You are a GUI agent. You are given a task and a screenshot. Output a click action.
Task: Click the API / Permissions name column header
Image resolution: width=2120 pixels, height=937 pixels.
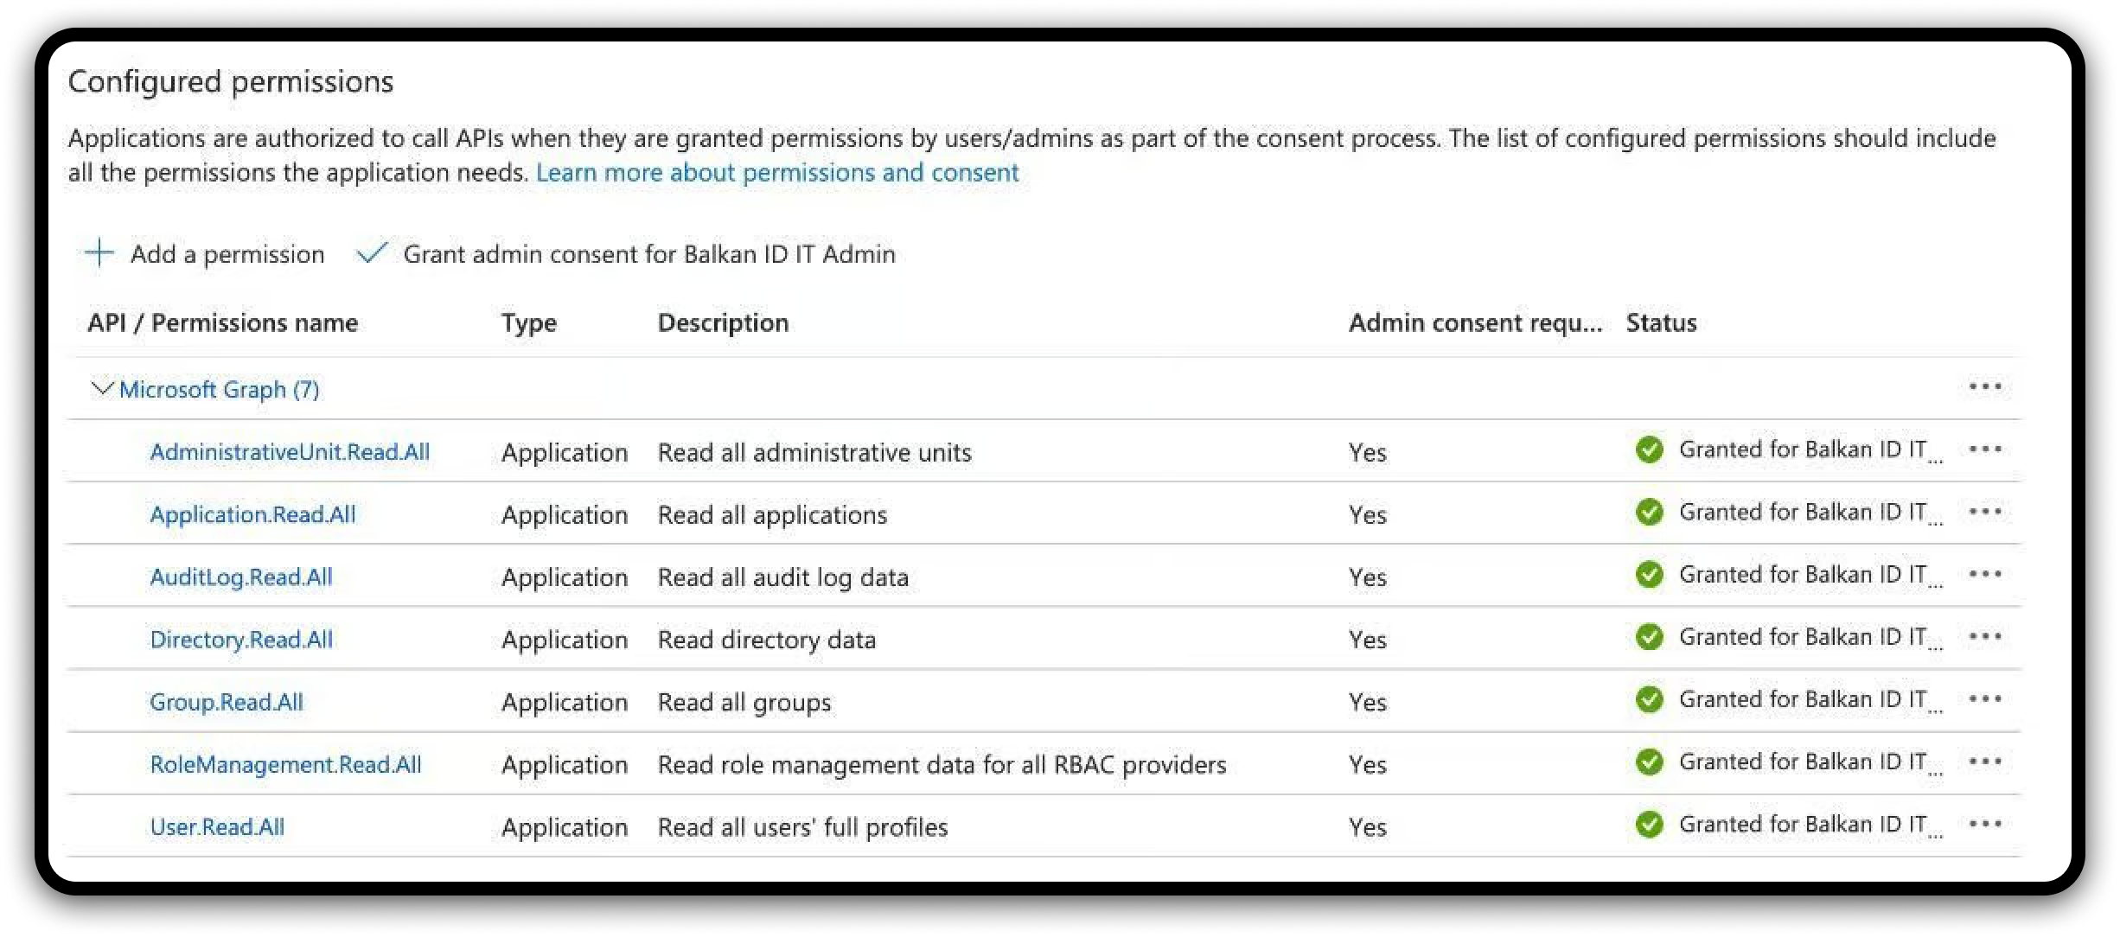pyautogui.click(x=222, y=323)
